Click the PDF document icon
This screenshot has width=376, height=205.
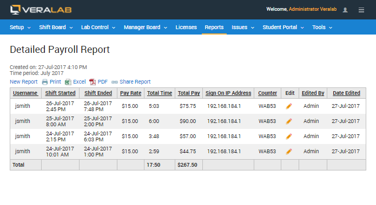(x=93, y=82)
